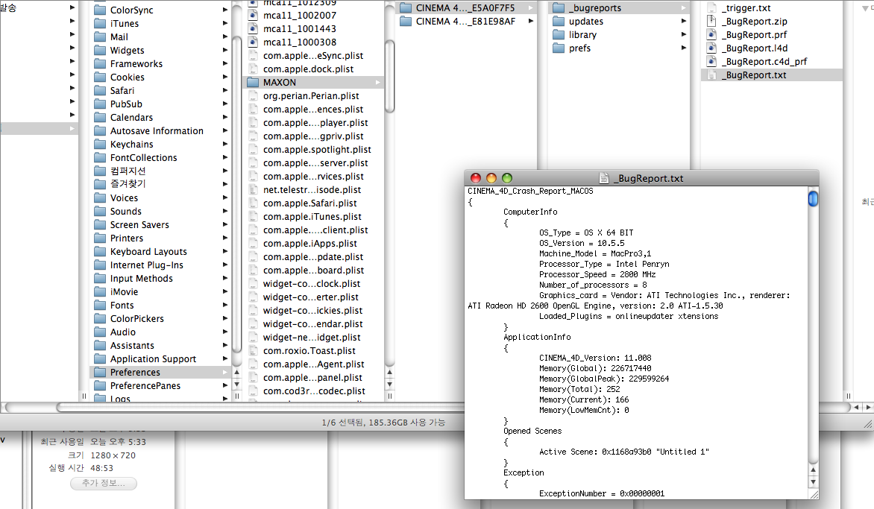
Task: Expand the Autosave Information folder arrow
Action: [225, 131]
